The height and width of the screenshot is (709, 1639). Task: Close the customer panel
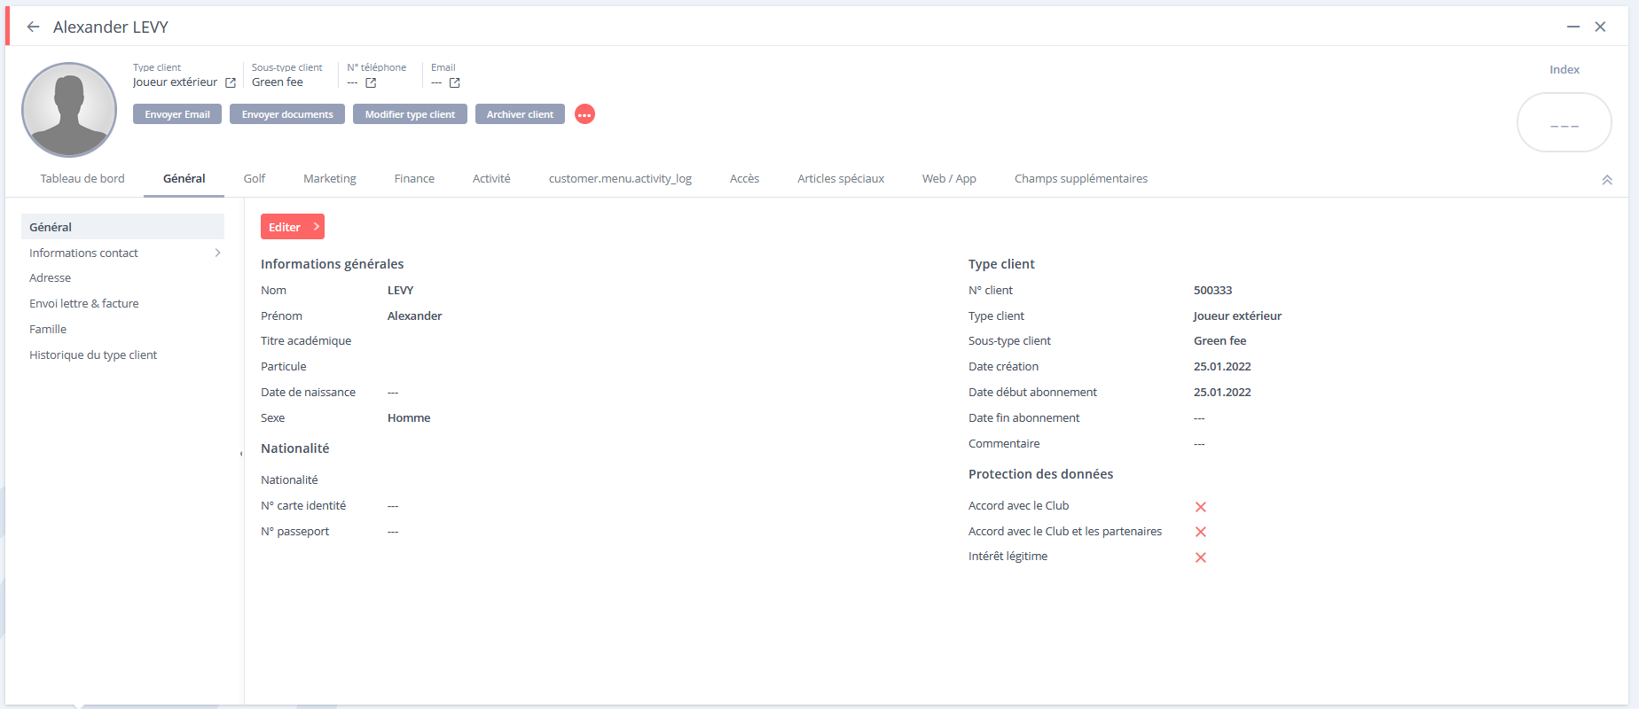tap(1601, 27)
